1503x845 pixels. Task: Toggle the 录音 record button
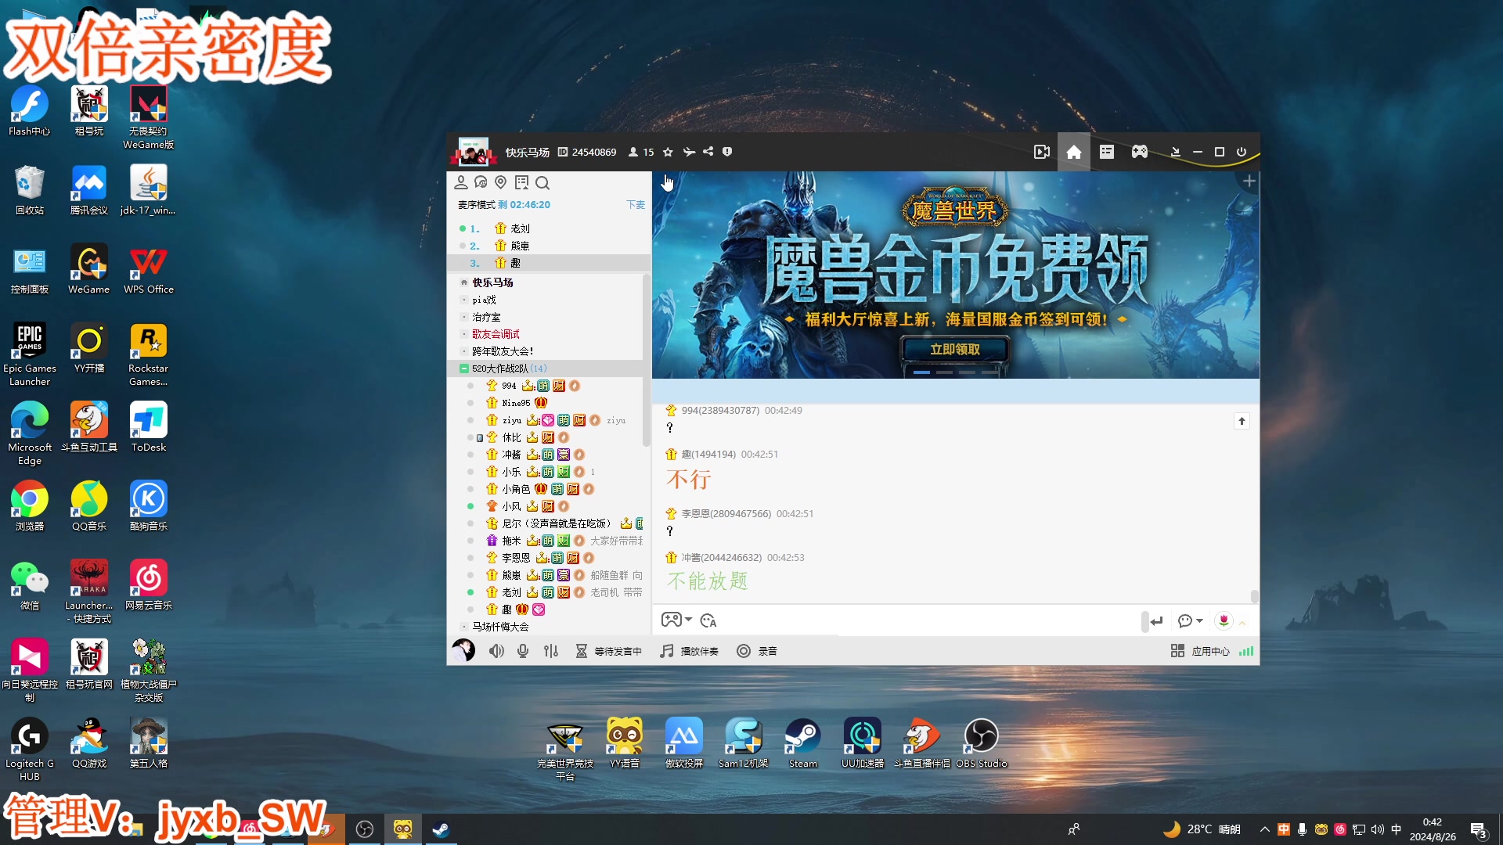(x=757, y=651)
